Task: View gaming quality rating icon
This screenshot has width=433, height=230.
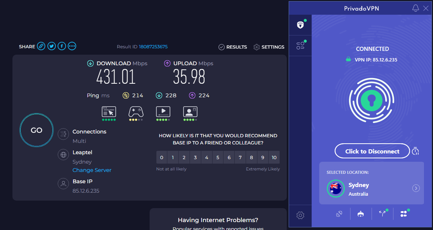Action: click(136, 112)
